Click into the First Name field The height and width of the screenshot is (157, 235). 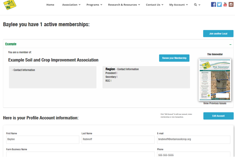[43, 139]
